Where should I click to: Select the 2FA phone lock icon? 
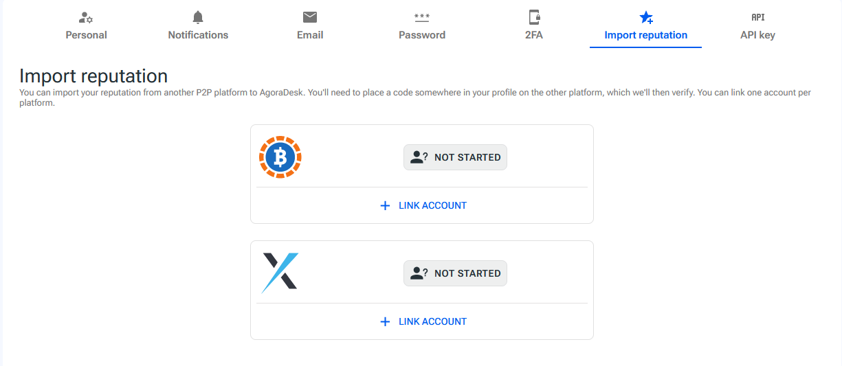coord(534,17)
